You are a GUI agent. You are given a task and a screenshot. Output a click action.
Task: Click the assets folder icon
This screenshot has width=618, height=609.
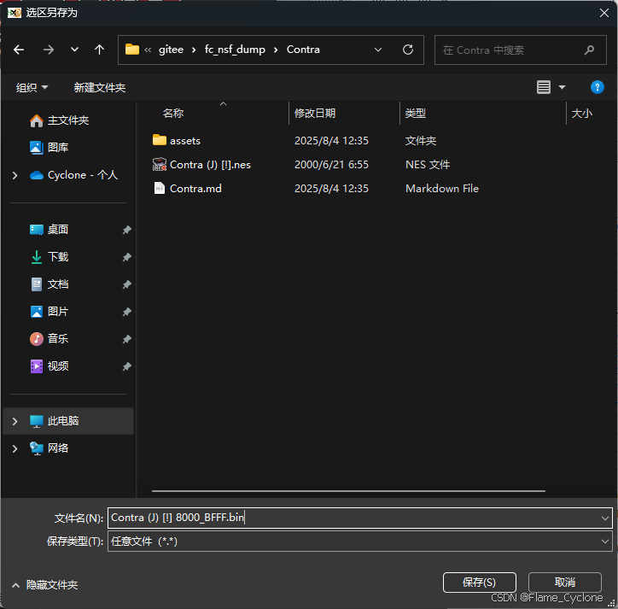[160, 140]
